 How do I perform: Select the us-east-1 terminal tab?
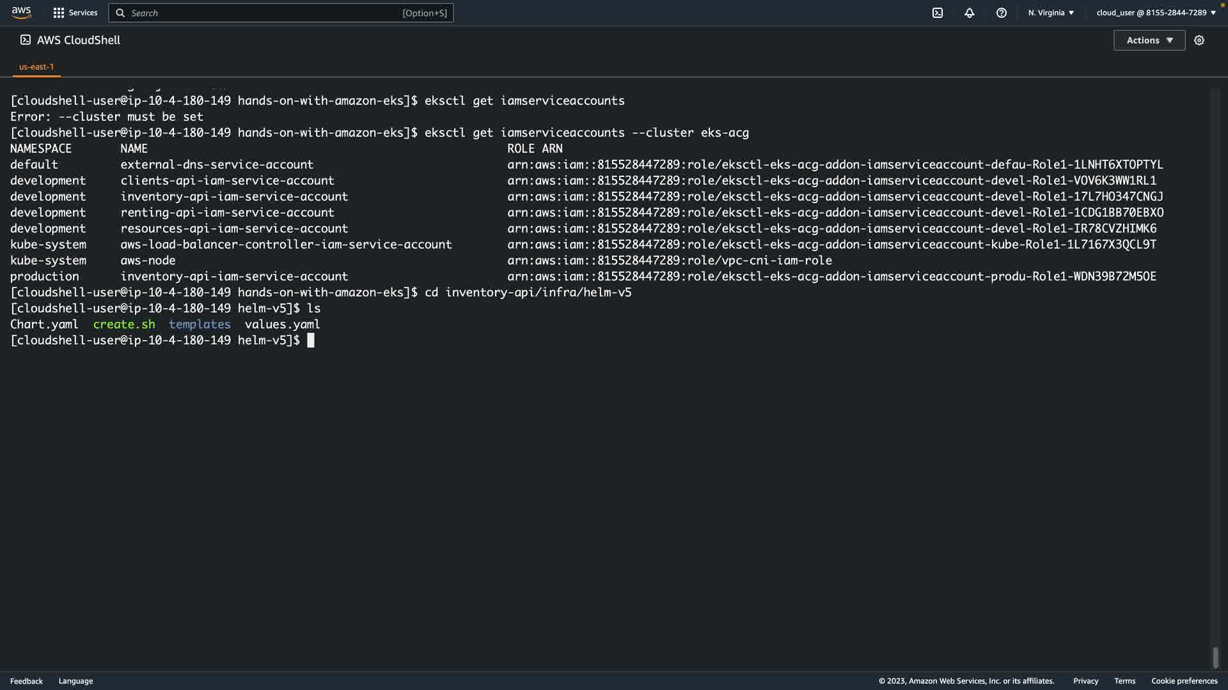pos(36,66)
